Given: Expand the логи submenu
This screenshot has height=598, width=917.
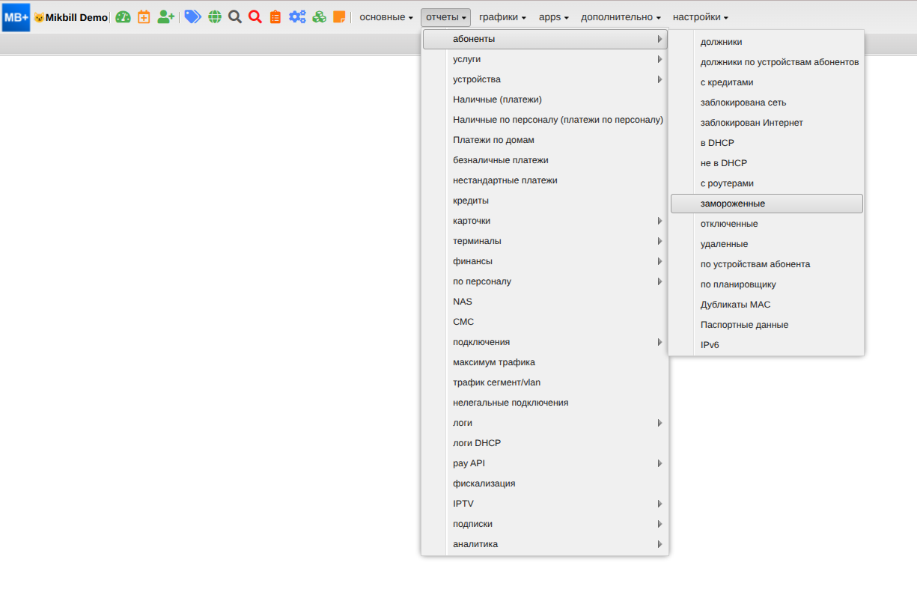Looking at the screenshot, I should point(545,423).
